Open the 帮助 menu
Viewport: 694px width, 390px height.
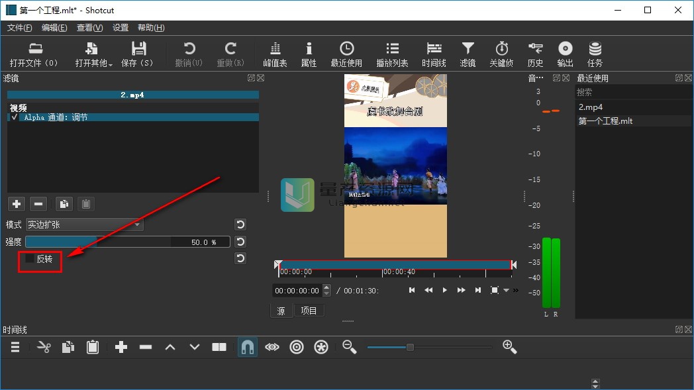click(x=151, y=28)
